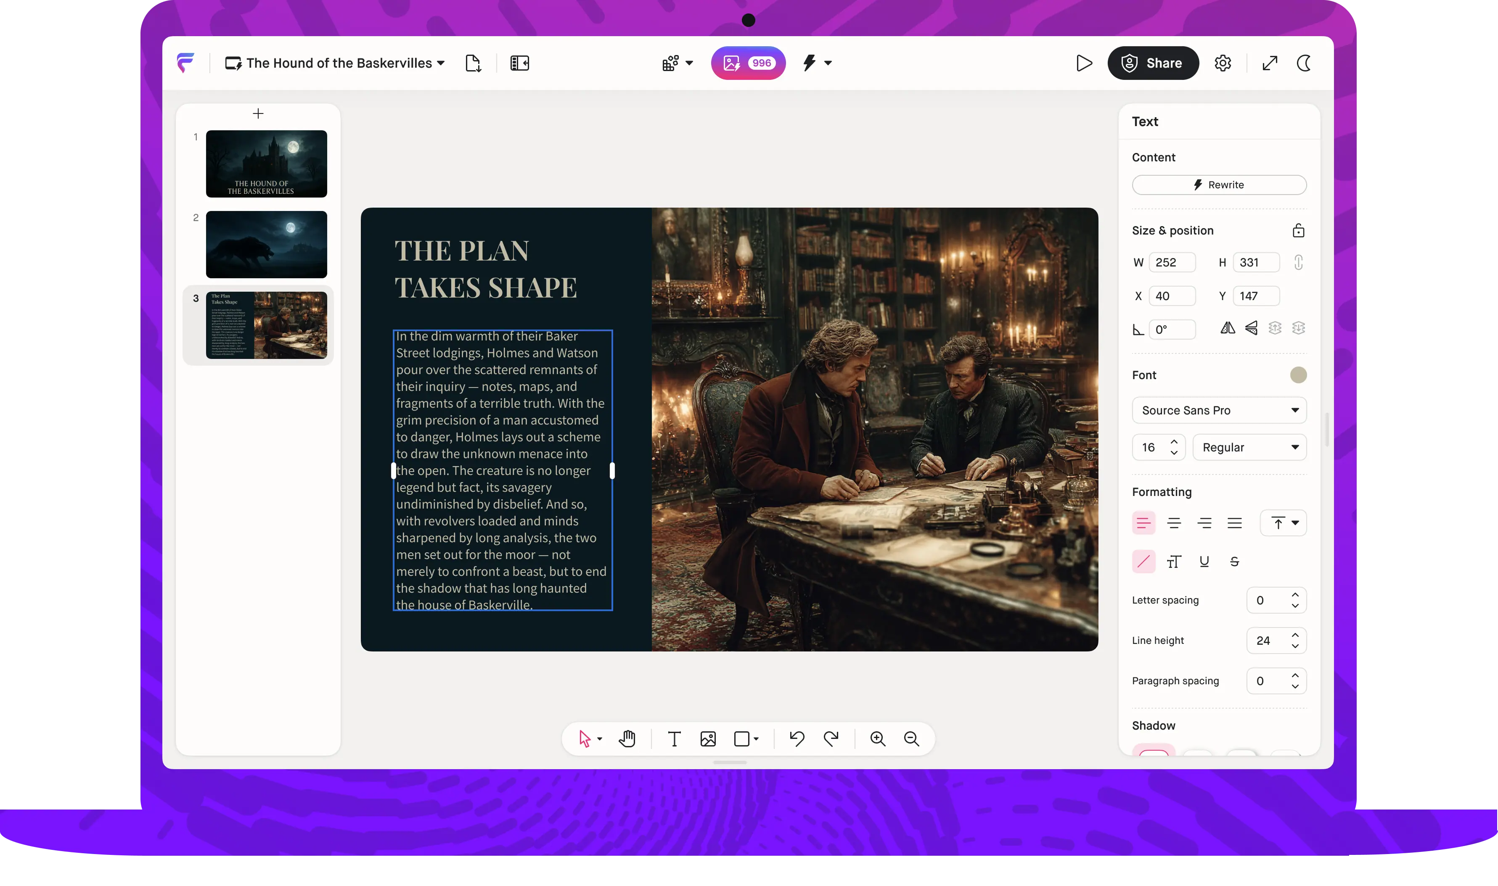Image resolution: width=1498 pixels, height=886 pixels.
Task: Open the Source Sans Pro font dropdown
Action: 1218,410
